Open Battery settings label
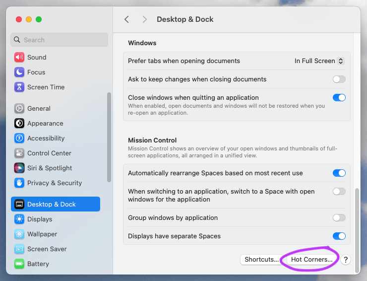 pyautogui.click(x=38, y=264)
